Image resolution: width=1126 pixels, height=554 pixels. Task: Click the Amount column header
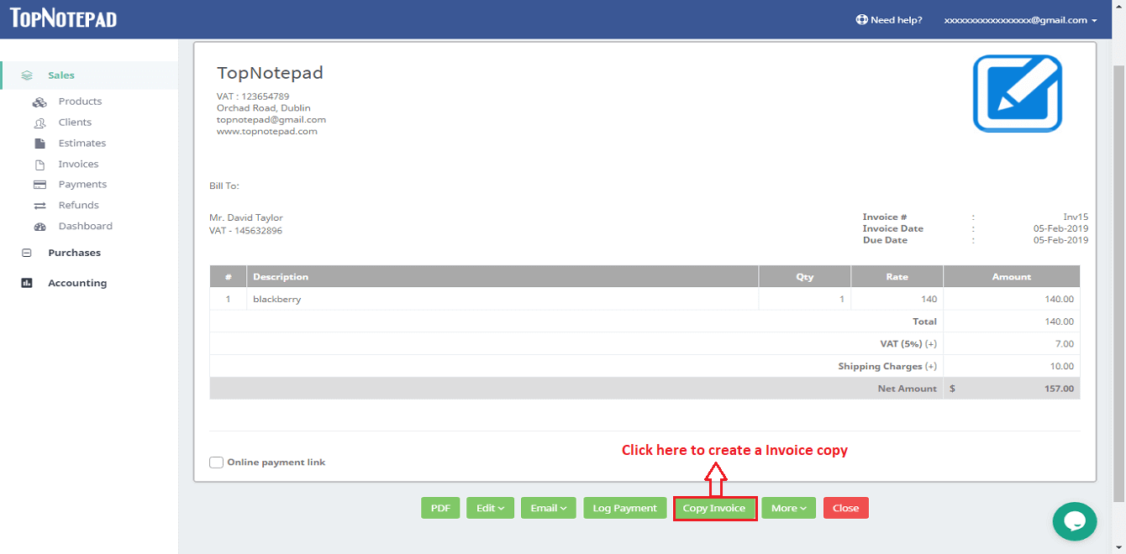tap(1012, 276)
